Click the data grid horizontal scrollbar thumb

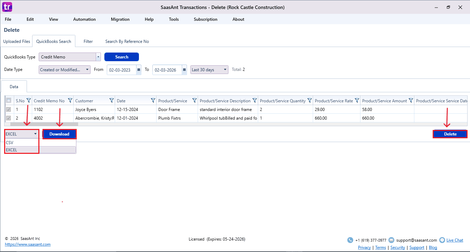pyautogui.click(x=44, y=124)
